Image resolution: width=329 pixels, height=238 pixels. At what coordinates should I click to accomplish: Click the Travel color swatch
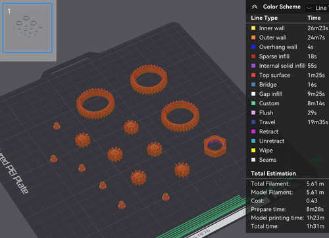(253, 122)
